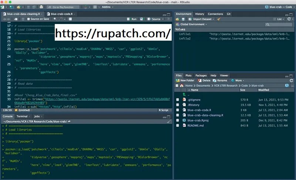Click the editor save icon beside Source on Save
The width and height of the screenshot is (296, 180).
[x=23, y=19]
